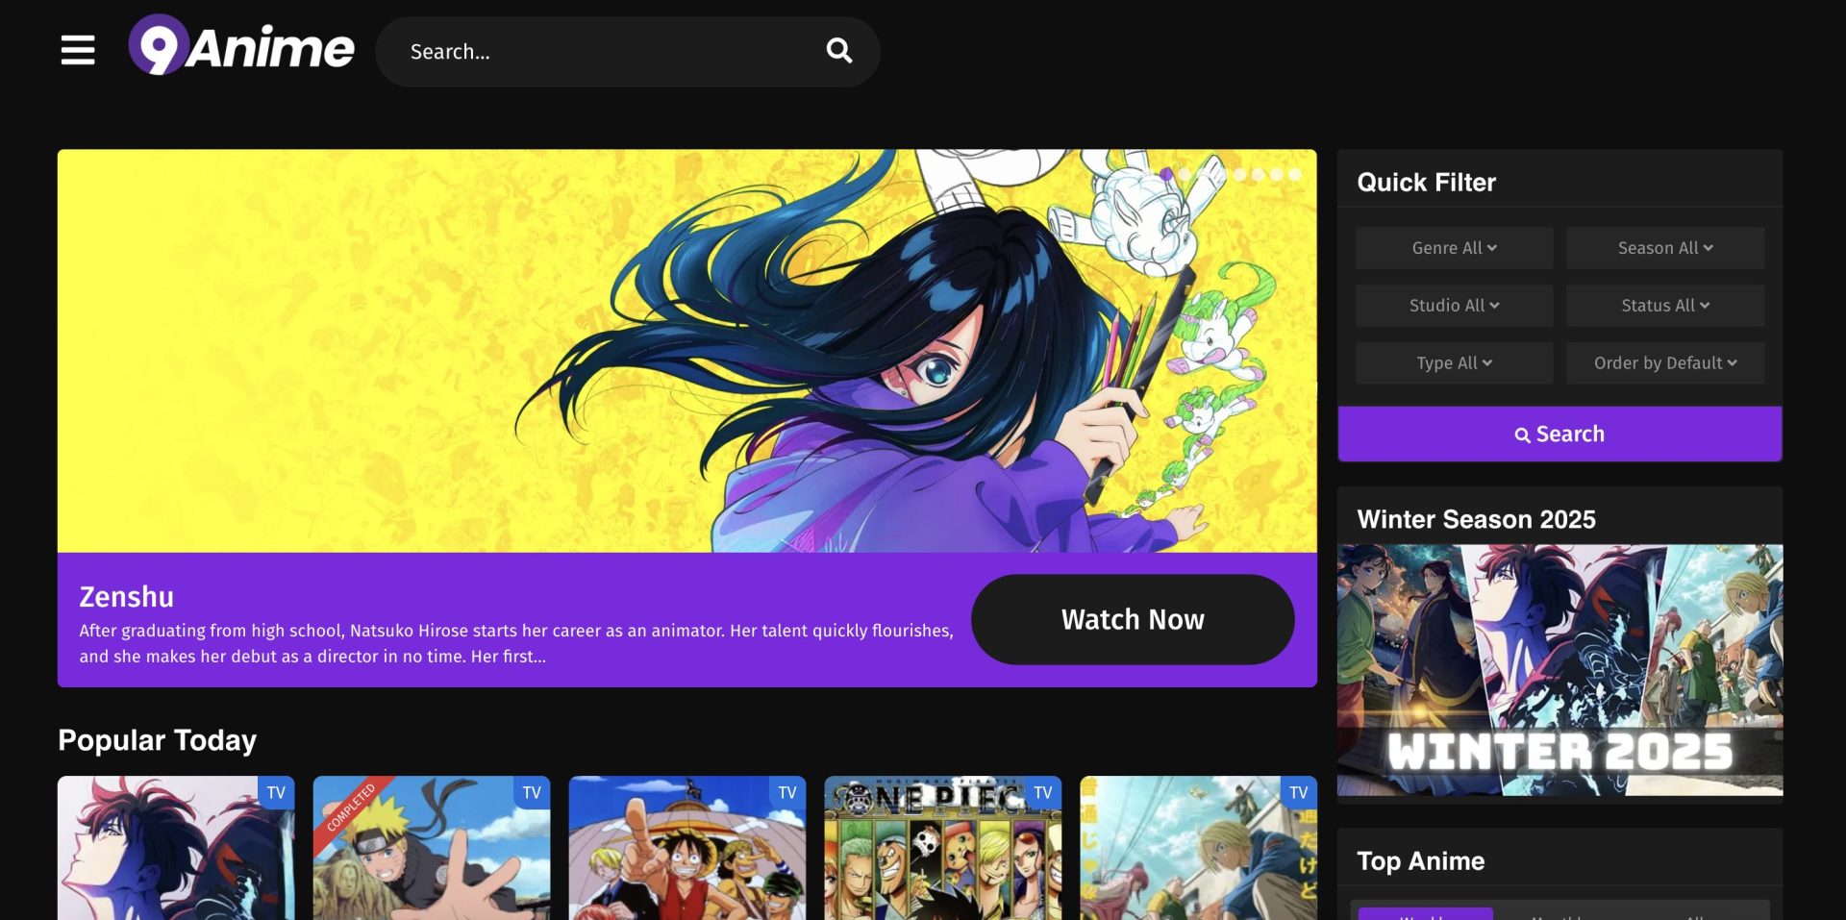Expand the Studio All filter
This screenshot has height=920, width=1846.
(1452, 305)
